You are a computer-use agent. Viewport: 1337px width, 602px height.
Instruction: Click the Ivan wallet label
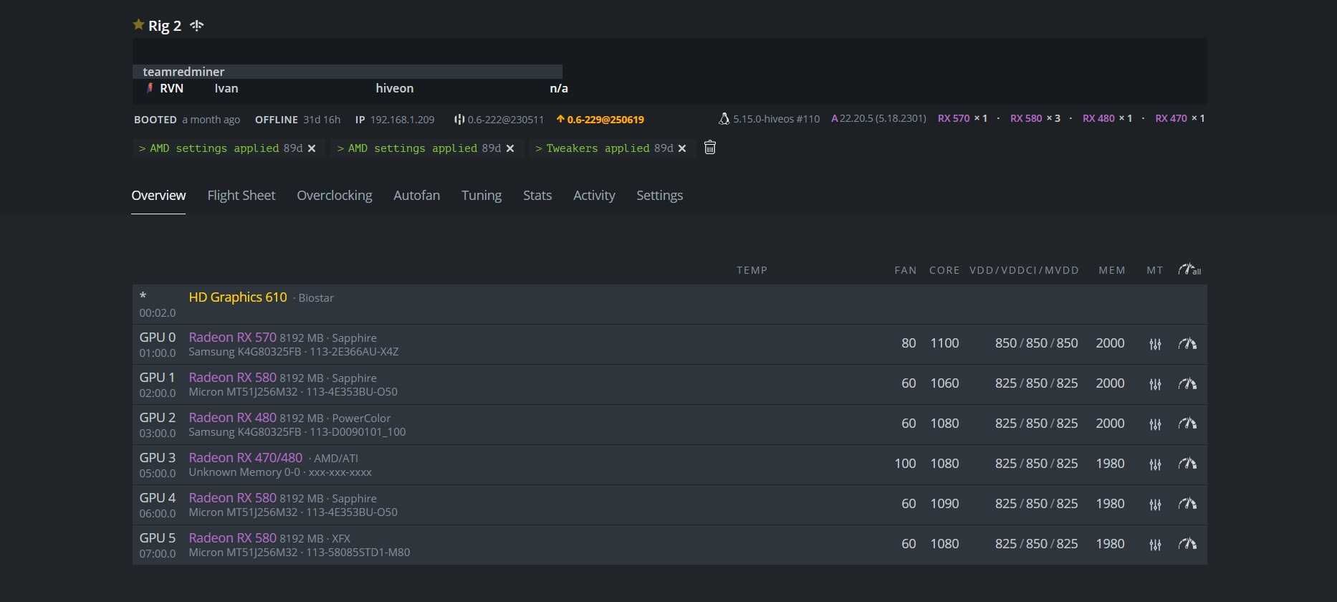click(226, 88)
